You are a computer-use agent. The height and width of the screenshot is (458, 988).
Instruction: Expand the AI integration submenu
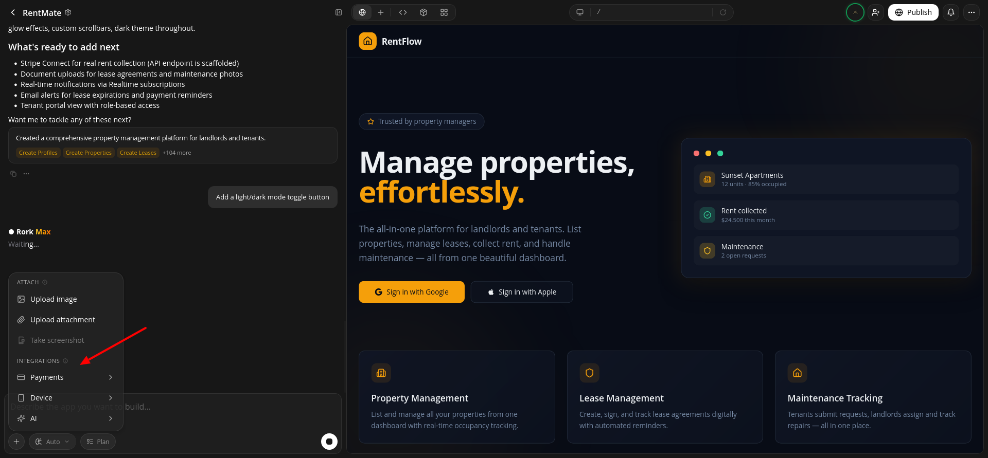(66, 418)
